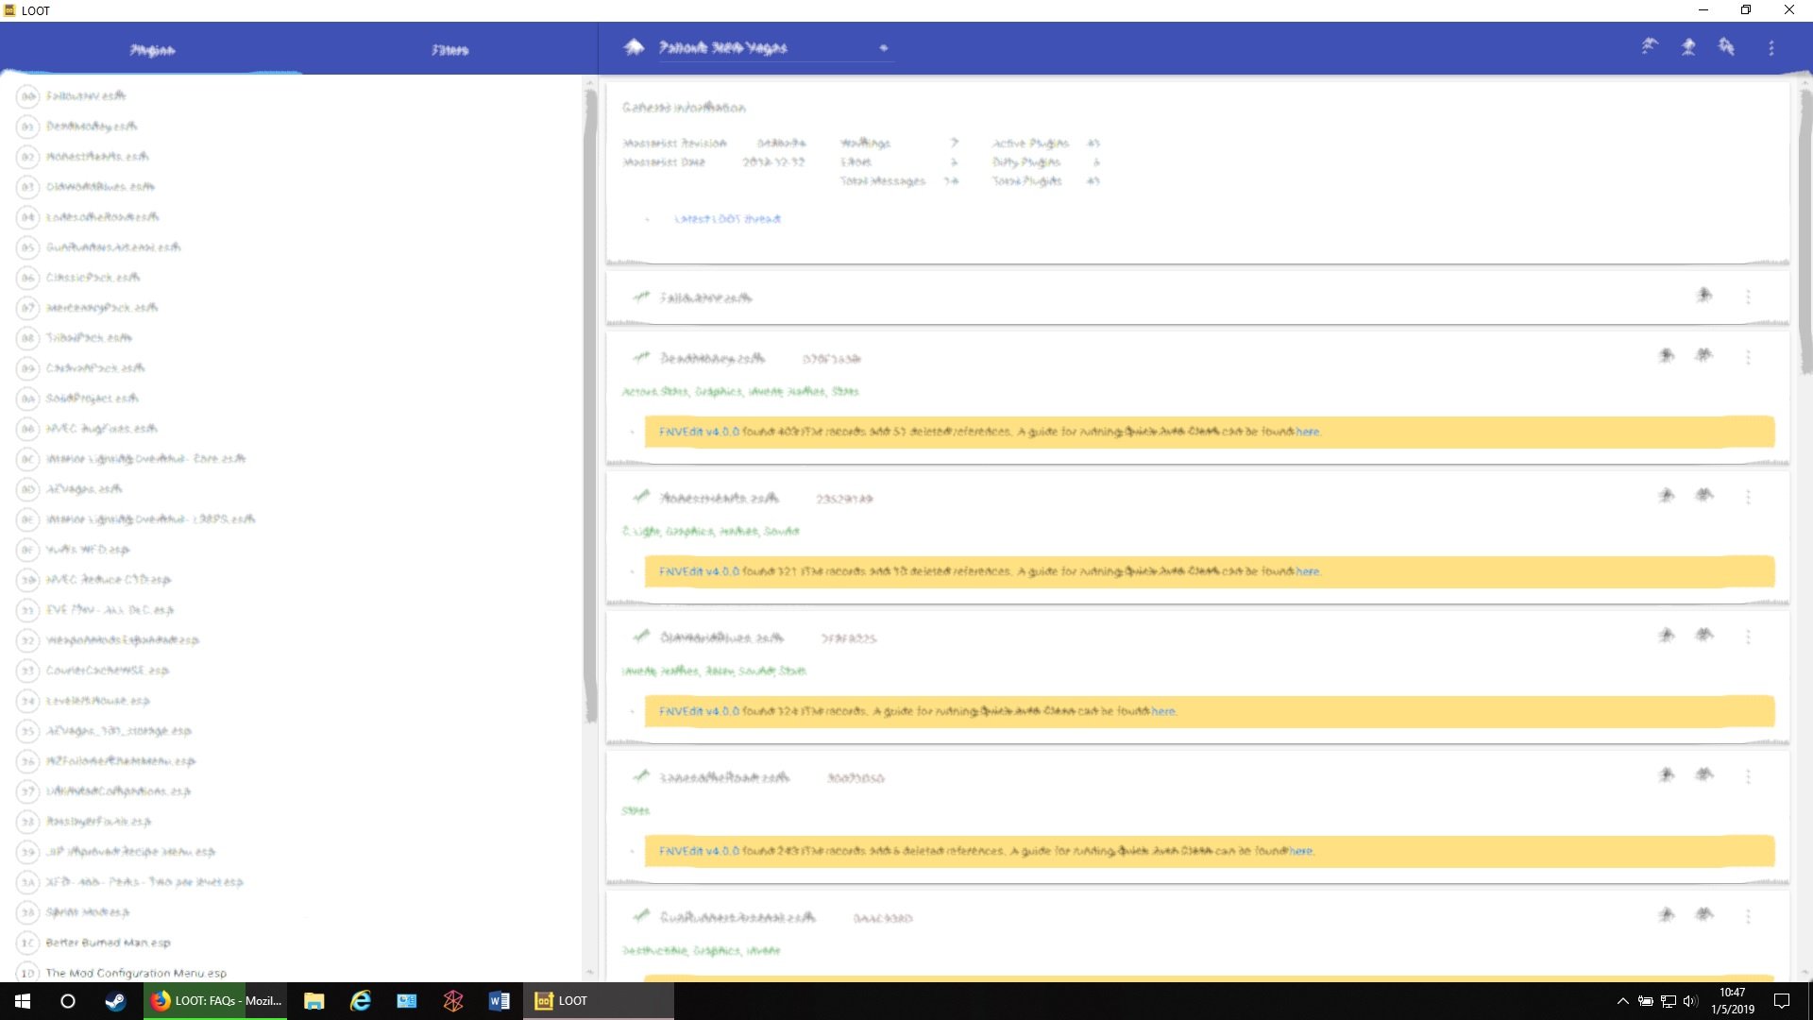Open the three-dot menu on LonesomeRoad.esm card
1813x1020 pixels.
1748,776
